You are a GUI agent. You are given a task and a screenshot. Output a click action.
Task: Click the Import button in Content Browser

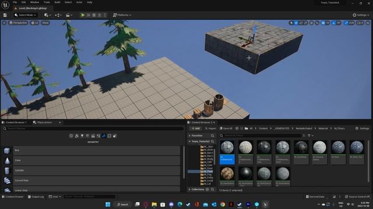[x=211, y=128]
